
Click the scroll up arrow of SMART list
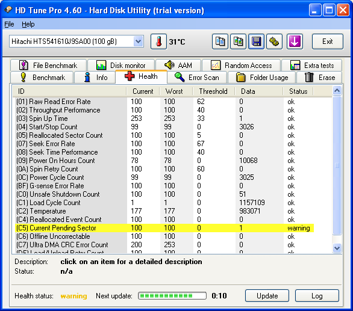[337, 91]
